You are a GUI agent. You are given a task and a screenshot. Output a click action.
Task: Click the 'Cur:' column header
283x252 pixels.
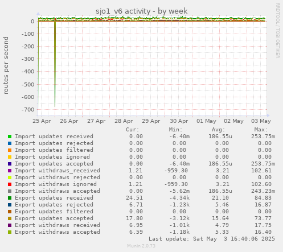click(x=133, y=130)
